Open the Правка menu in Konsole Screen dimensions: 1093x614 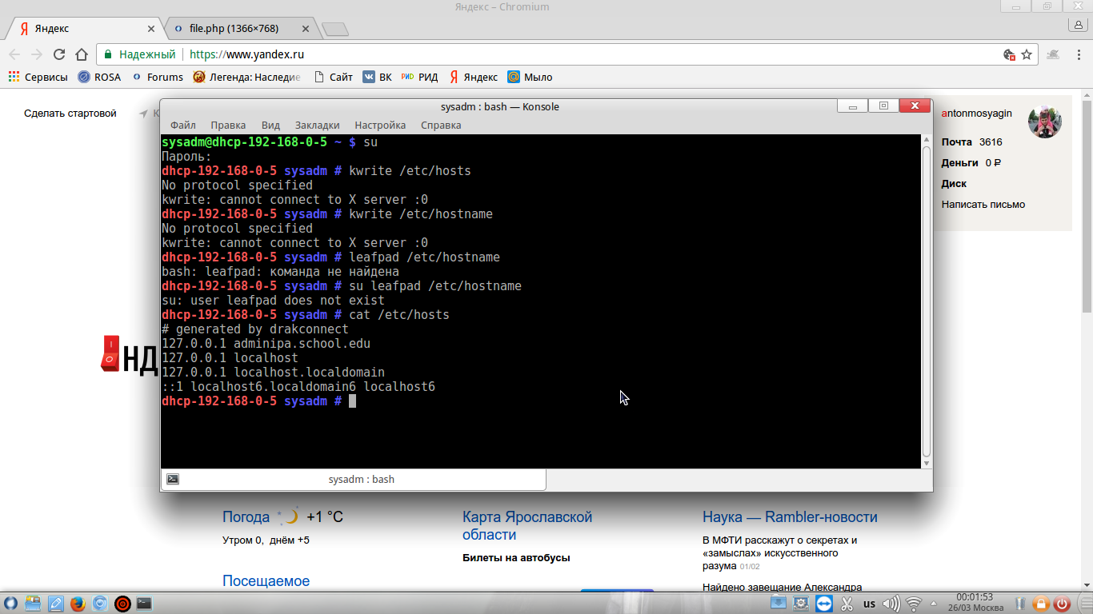pos(228,126)
